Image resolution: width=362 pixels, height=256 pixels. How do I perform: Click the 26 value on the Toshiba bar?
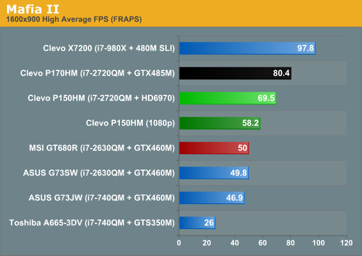coord(209,223)
